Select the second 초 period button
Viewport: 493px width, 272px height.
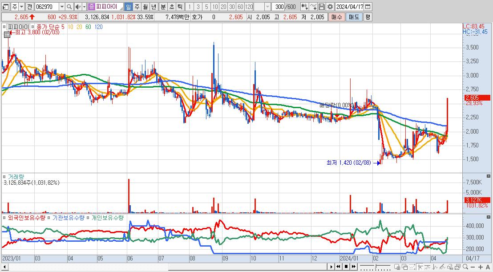click(171, 7)
